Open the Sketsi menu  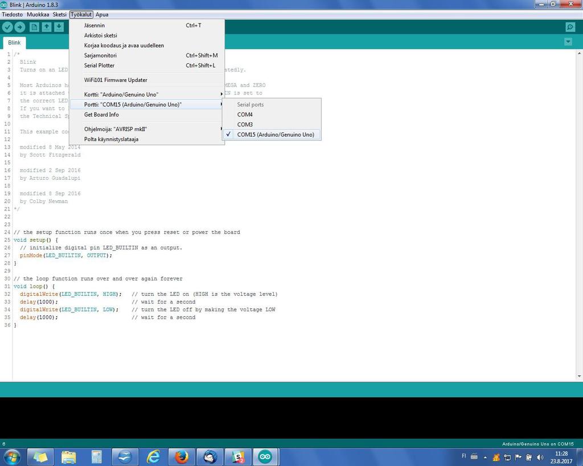(x=59, y=14)
